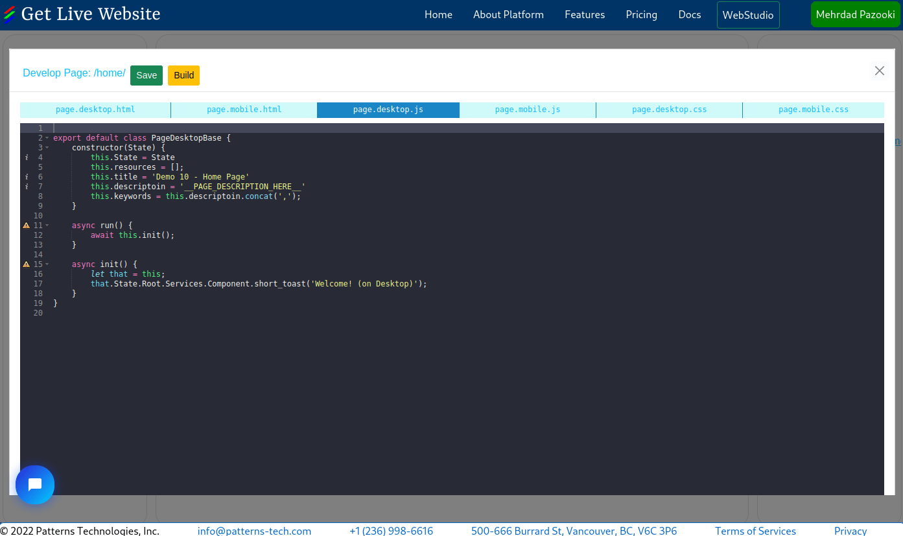Click the Get Live Website title
Image resolution: width=903 pixels, height=536 pixels.
(91, 14)
